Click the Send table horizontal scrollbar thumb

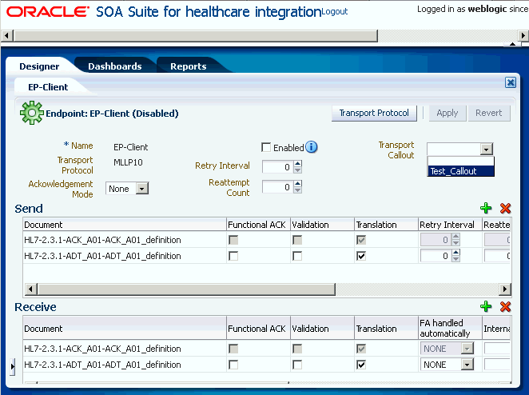pos(186,289)
